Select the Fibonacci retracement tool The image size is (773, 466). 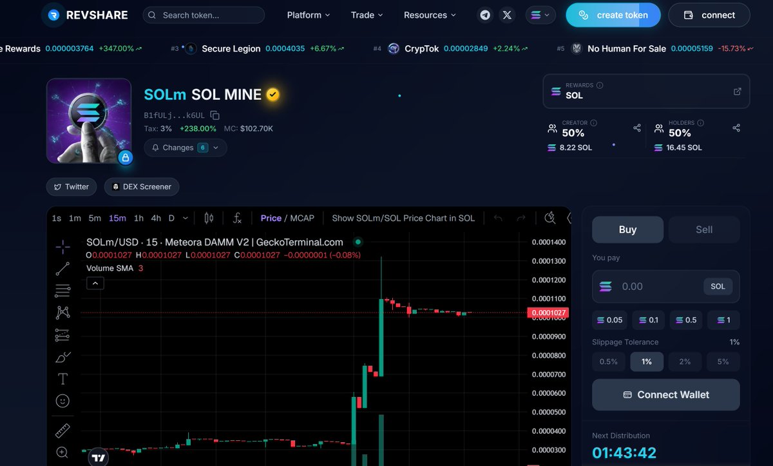62,291
